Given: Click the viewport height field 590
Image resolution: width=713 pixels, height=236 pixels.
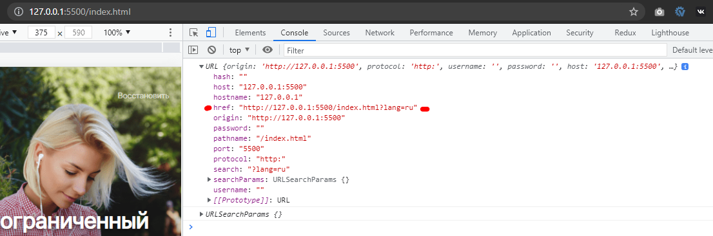Looking at the screenshot, I should coord(79,33).
